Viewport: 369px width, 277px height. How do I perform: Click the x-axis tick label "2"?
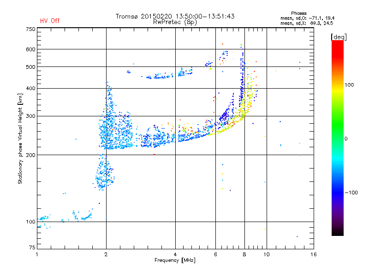[x=106, y=254]
